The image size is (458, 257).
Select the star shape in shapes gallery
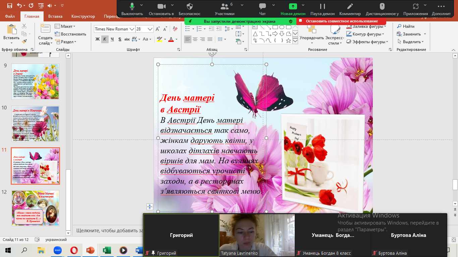[288, 40]
